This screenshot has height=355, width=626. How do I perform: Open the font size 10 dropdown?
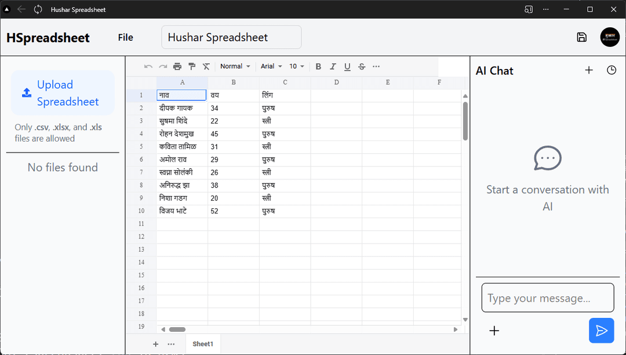pos(297,67)
